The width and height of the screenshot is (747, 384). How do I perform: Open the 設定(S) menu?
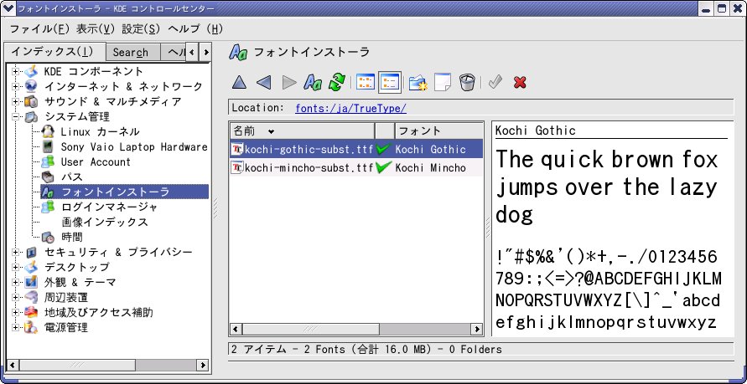(x=141, y=29)
